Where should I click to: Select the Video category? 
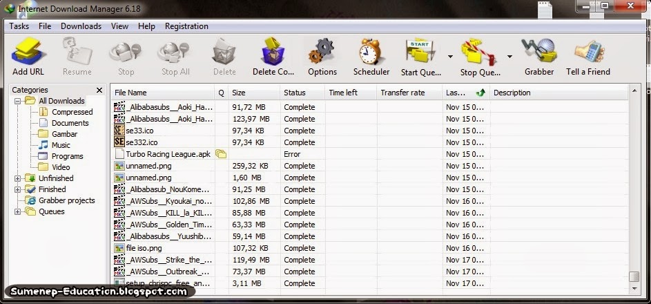click(x=61, y=167)
